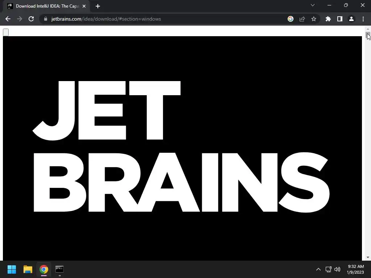Open File Explorer from the taskbar
Screen dimensions: 371x278
28,269
